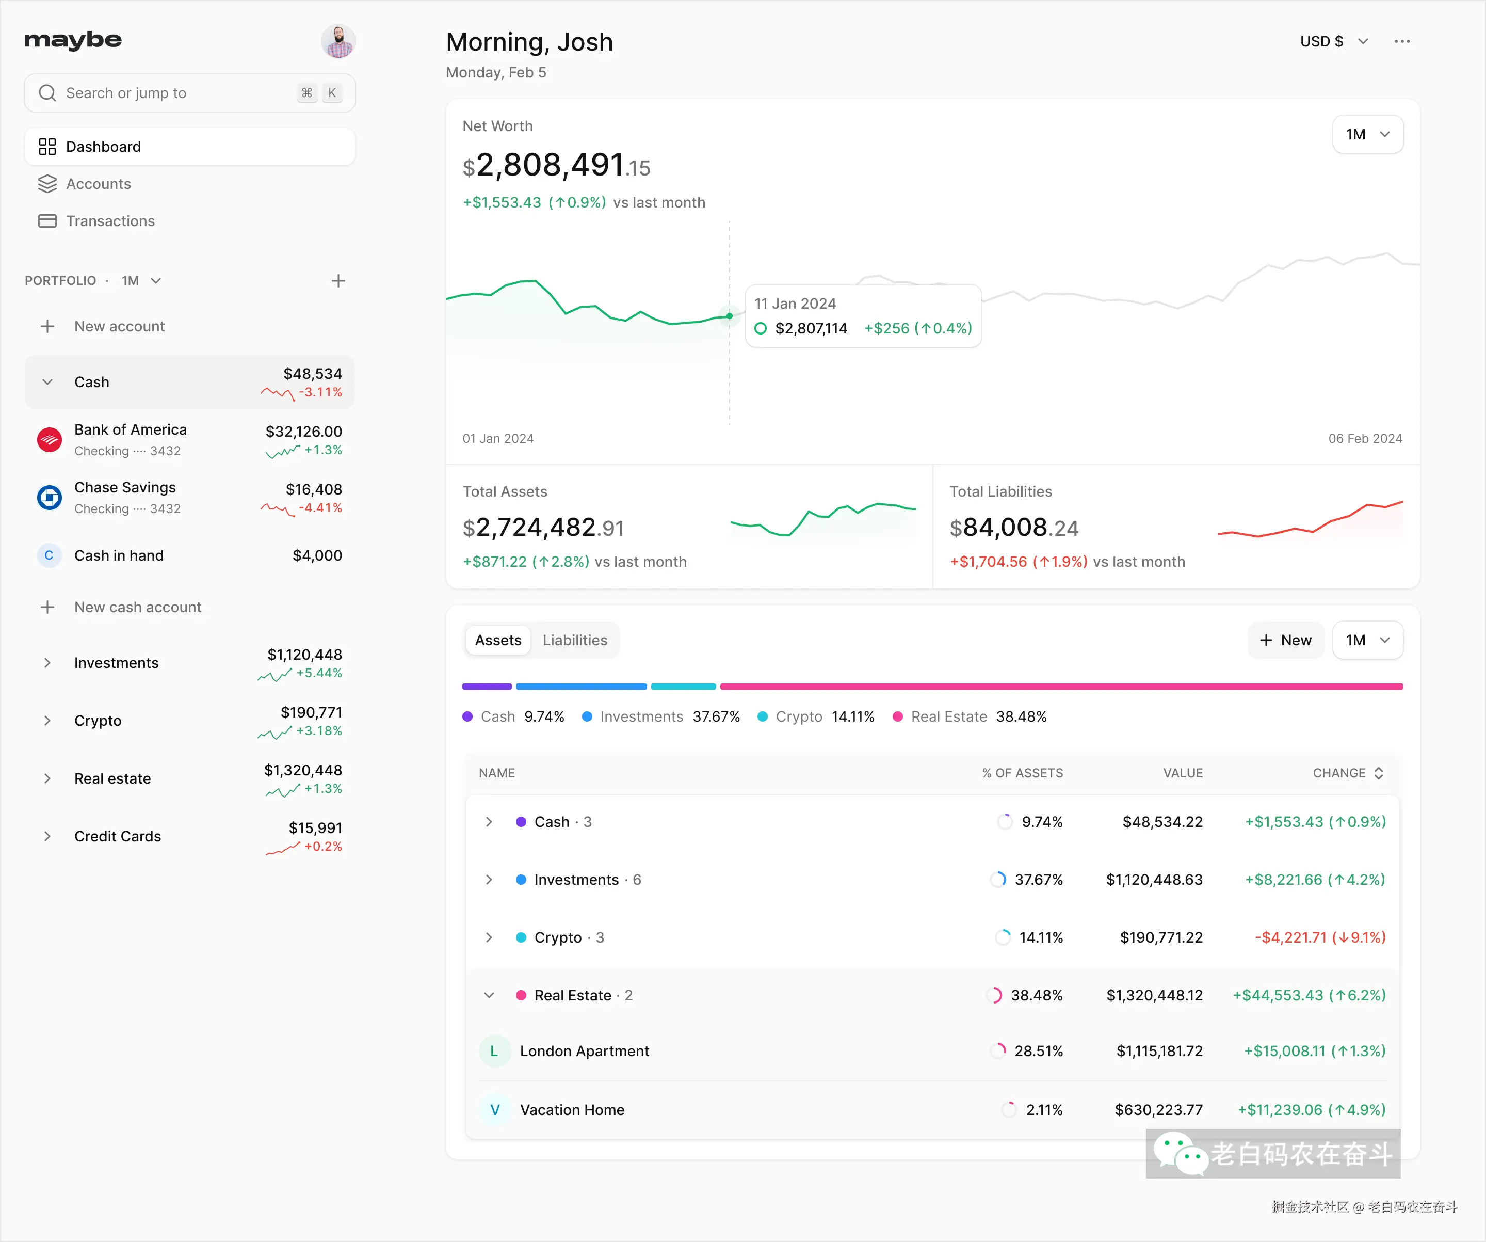Click New cash account

coord(137,607)
